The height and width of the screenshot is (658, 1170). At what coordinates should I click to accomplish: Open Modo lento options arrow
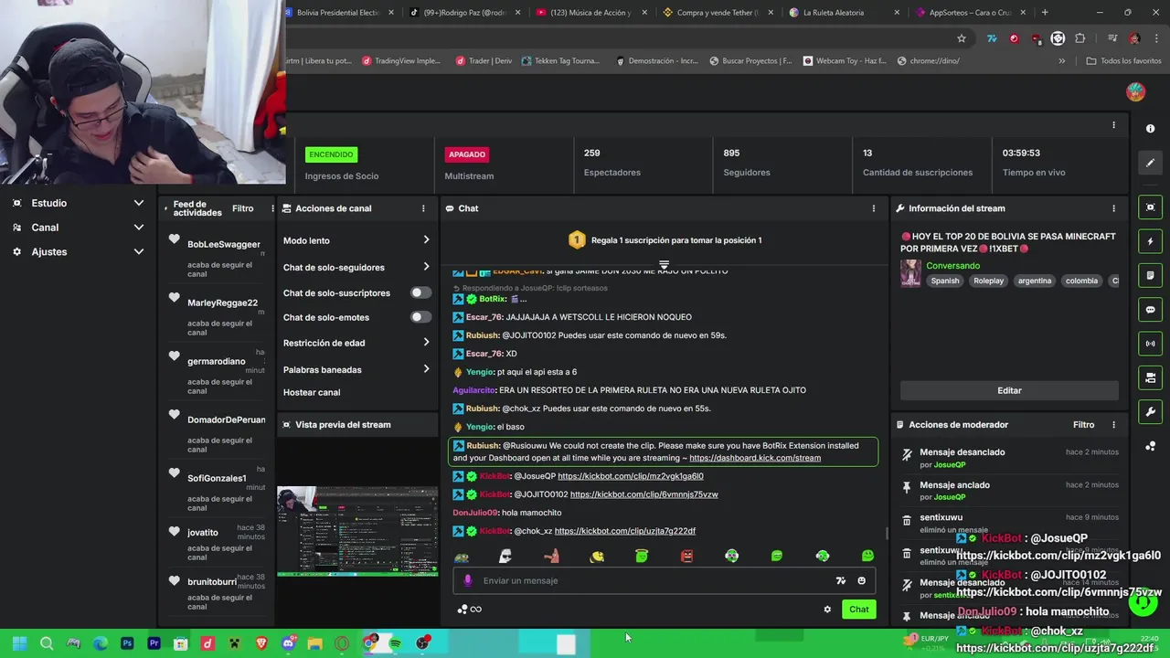pyautogui.click(x=426, y=240)
